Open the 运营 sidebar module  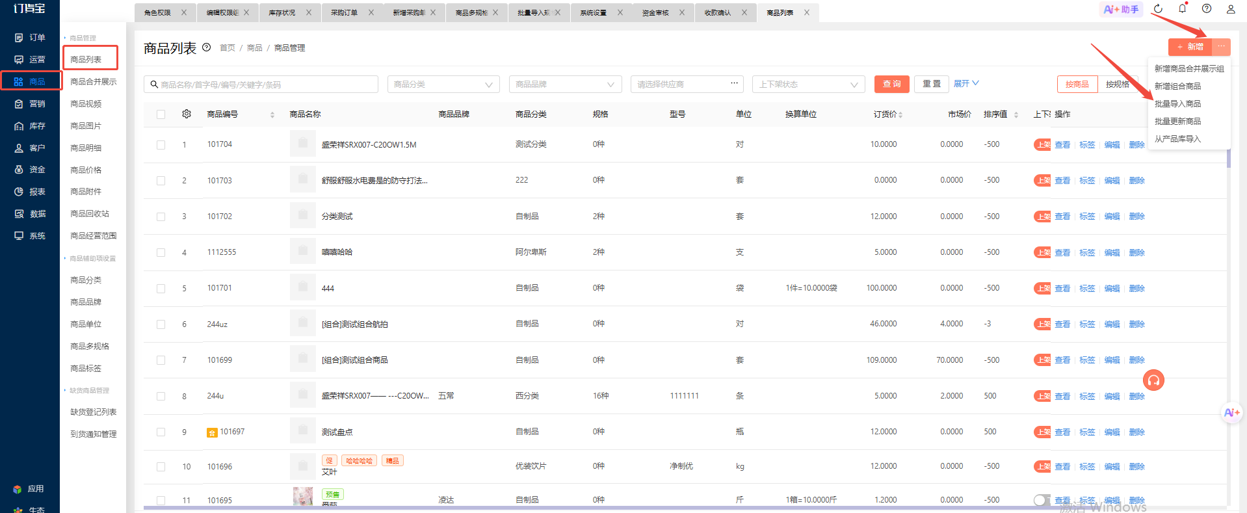click(x=30, y=60)
